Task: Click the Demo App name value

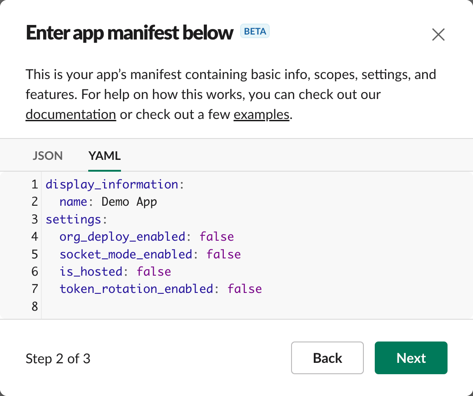Action: click(129, 202)
